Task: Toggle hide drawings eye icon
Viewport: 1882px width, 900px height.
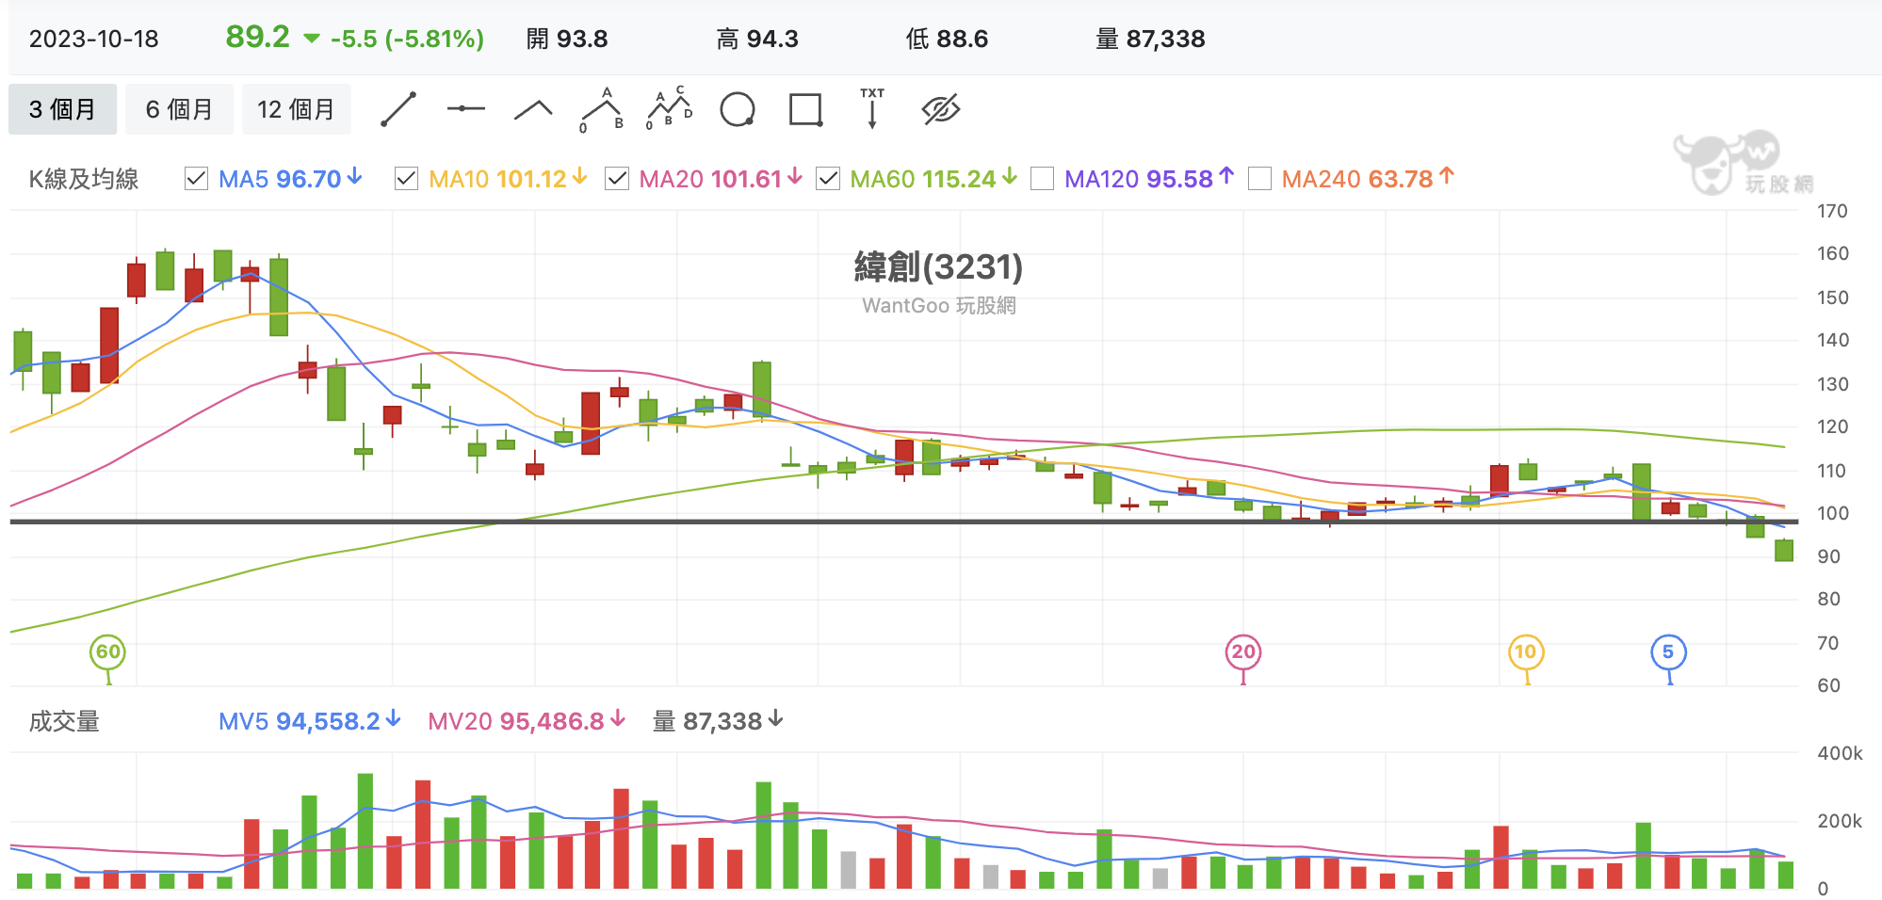Action: click(940, 109)
